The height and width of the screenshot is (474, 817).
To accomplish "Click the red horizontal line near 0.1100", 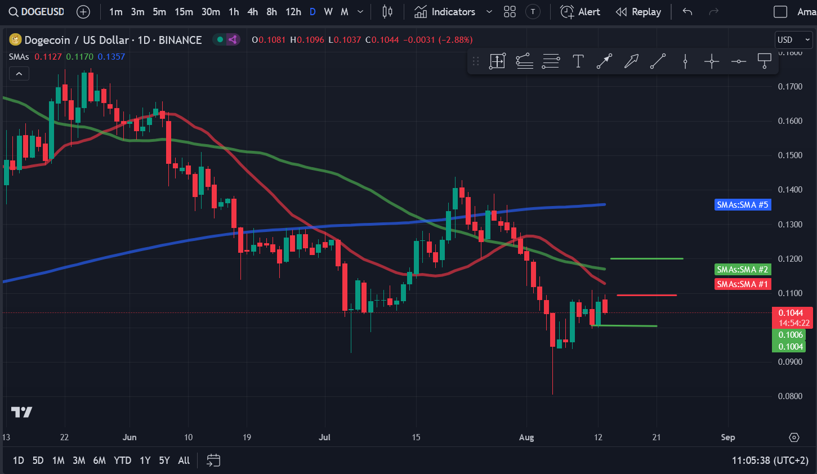I will click(646, 295).
